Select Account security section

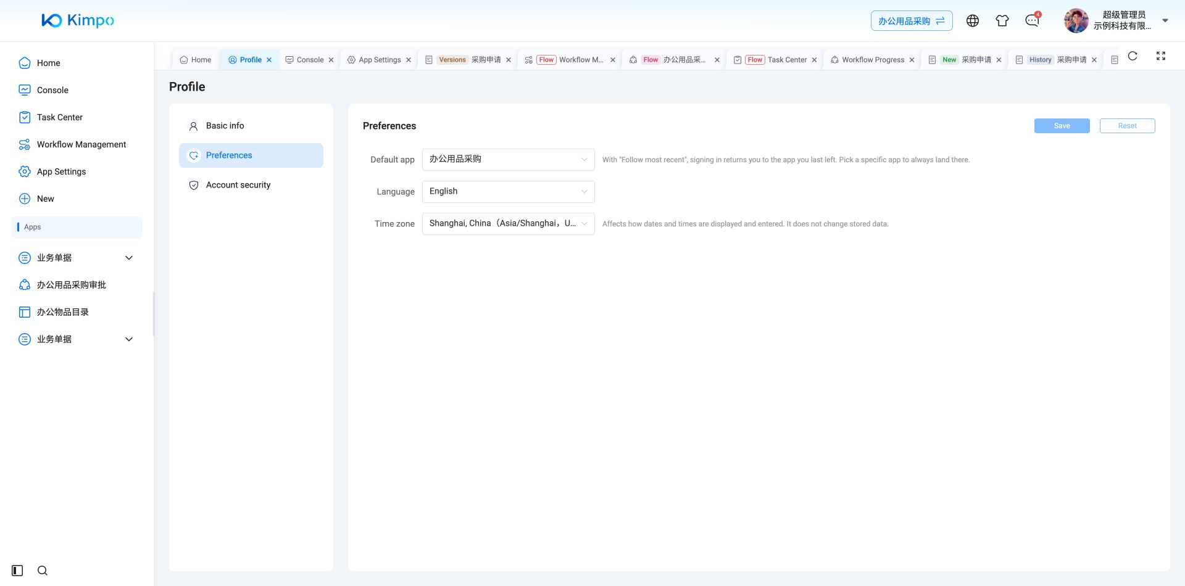pos(251,185)
